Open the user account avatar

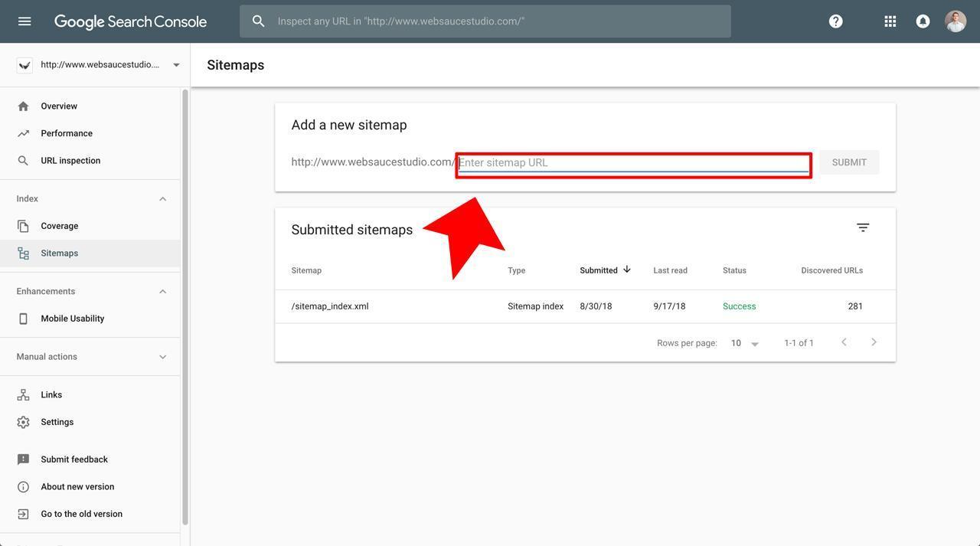point(955,21)
